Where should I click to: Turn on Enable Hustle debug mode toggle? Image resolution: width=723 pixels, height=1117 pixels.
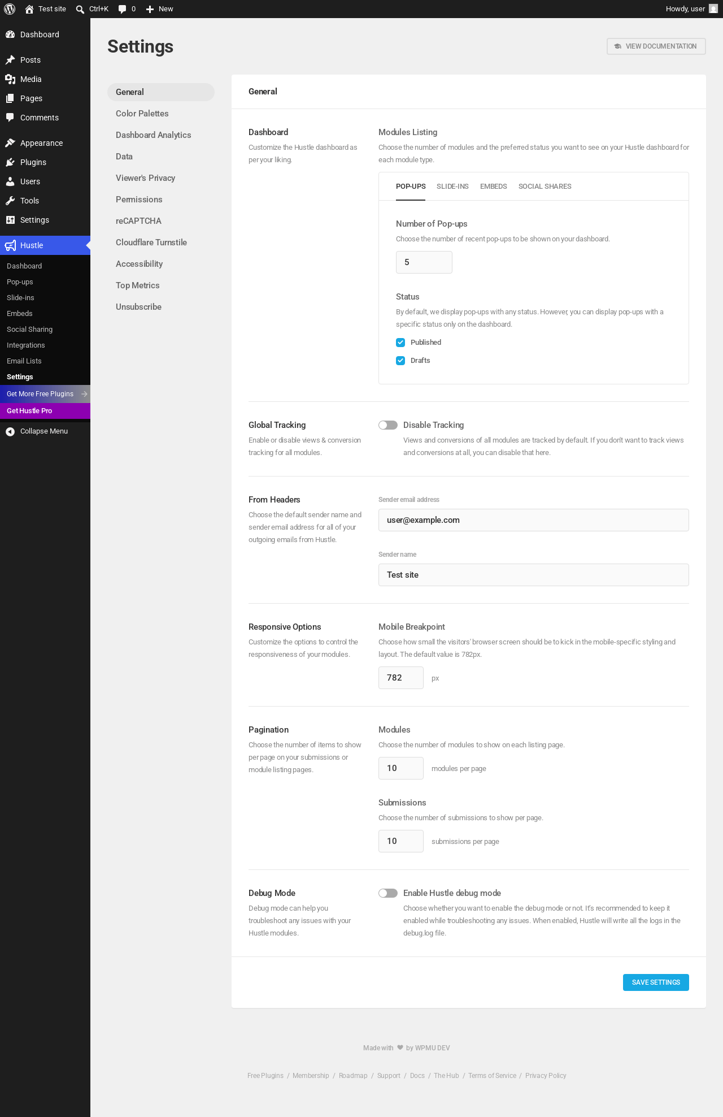[x=388, y=893]
